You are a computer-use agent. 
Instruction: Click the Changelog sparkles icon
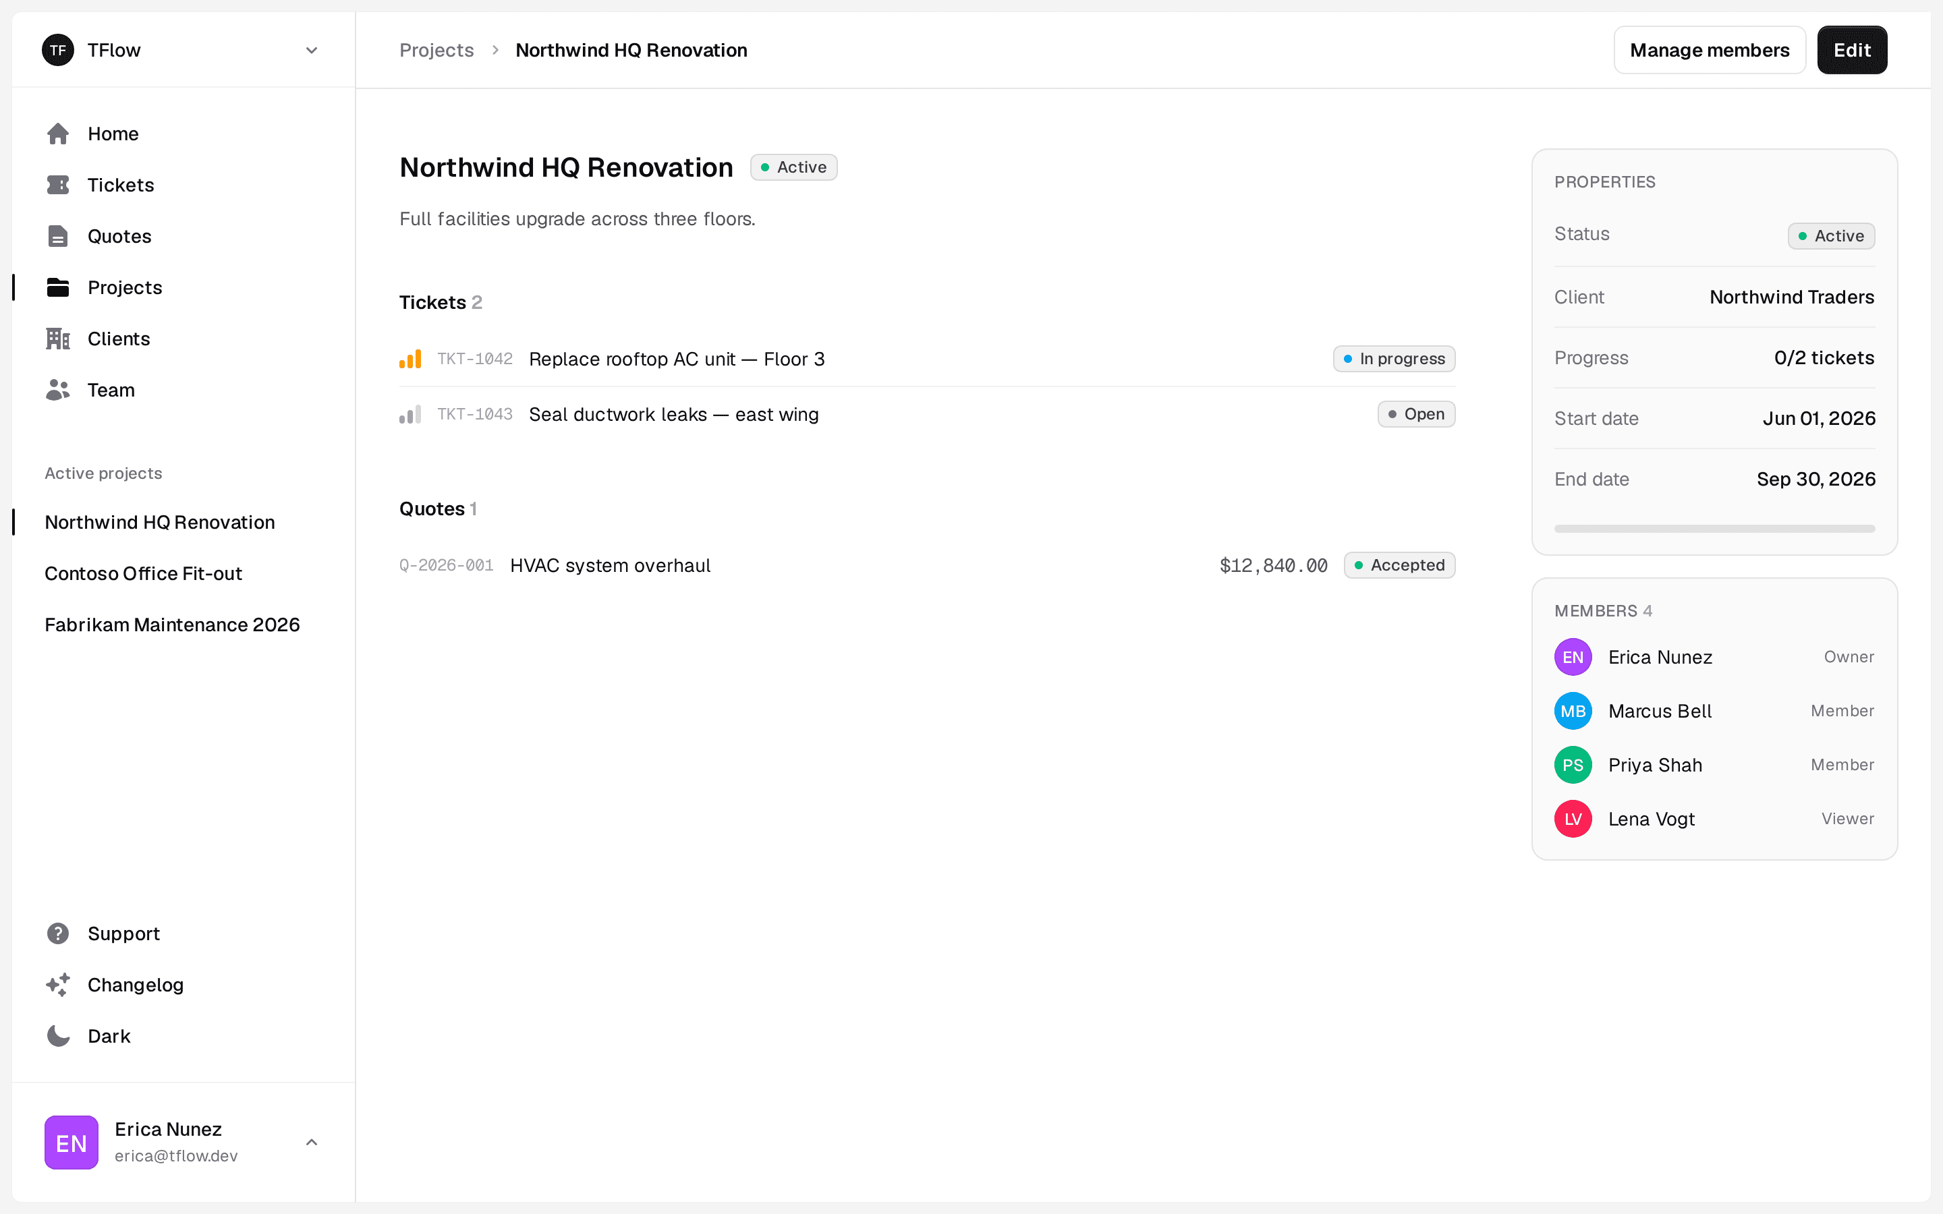(x=58, y=985)
